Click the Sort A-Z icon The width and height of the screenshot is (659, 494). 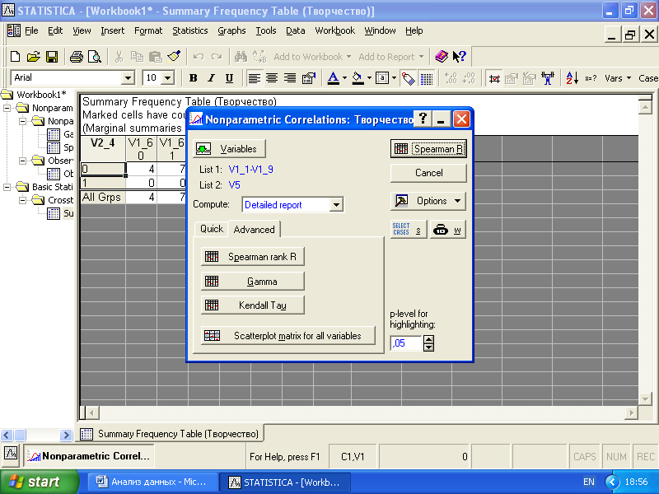[572, 78]
